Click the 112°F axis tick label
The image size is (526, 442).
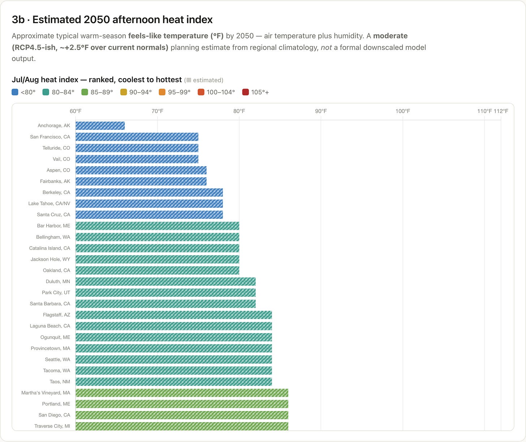pyautogui.click(x=501, y=111)
